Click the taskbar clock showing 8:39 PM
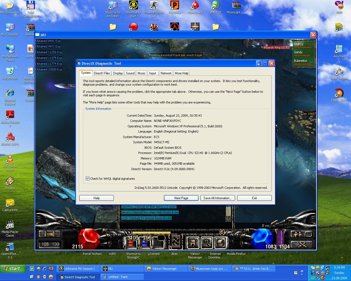The height and width of the screenshot is (281, 351). pyautogui.click(x=339, y=267)
